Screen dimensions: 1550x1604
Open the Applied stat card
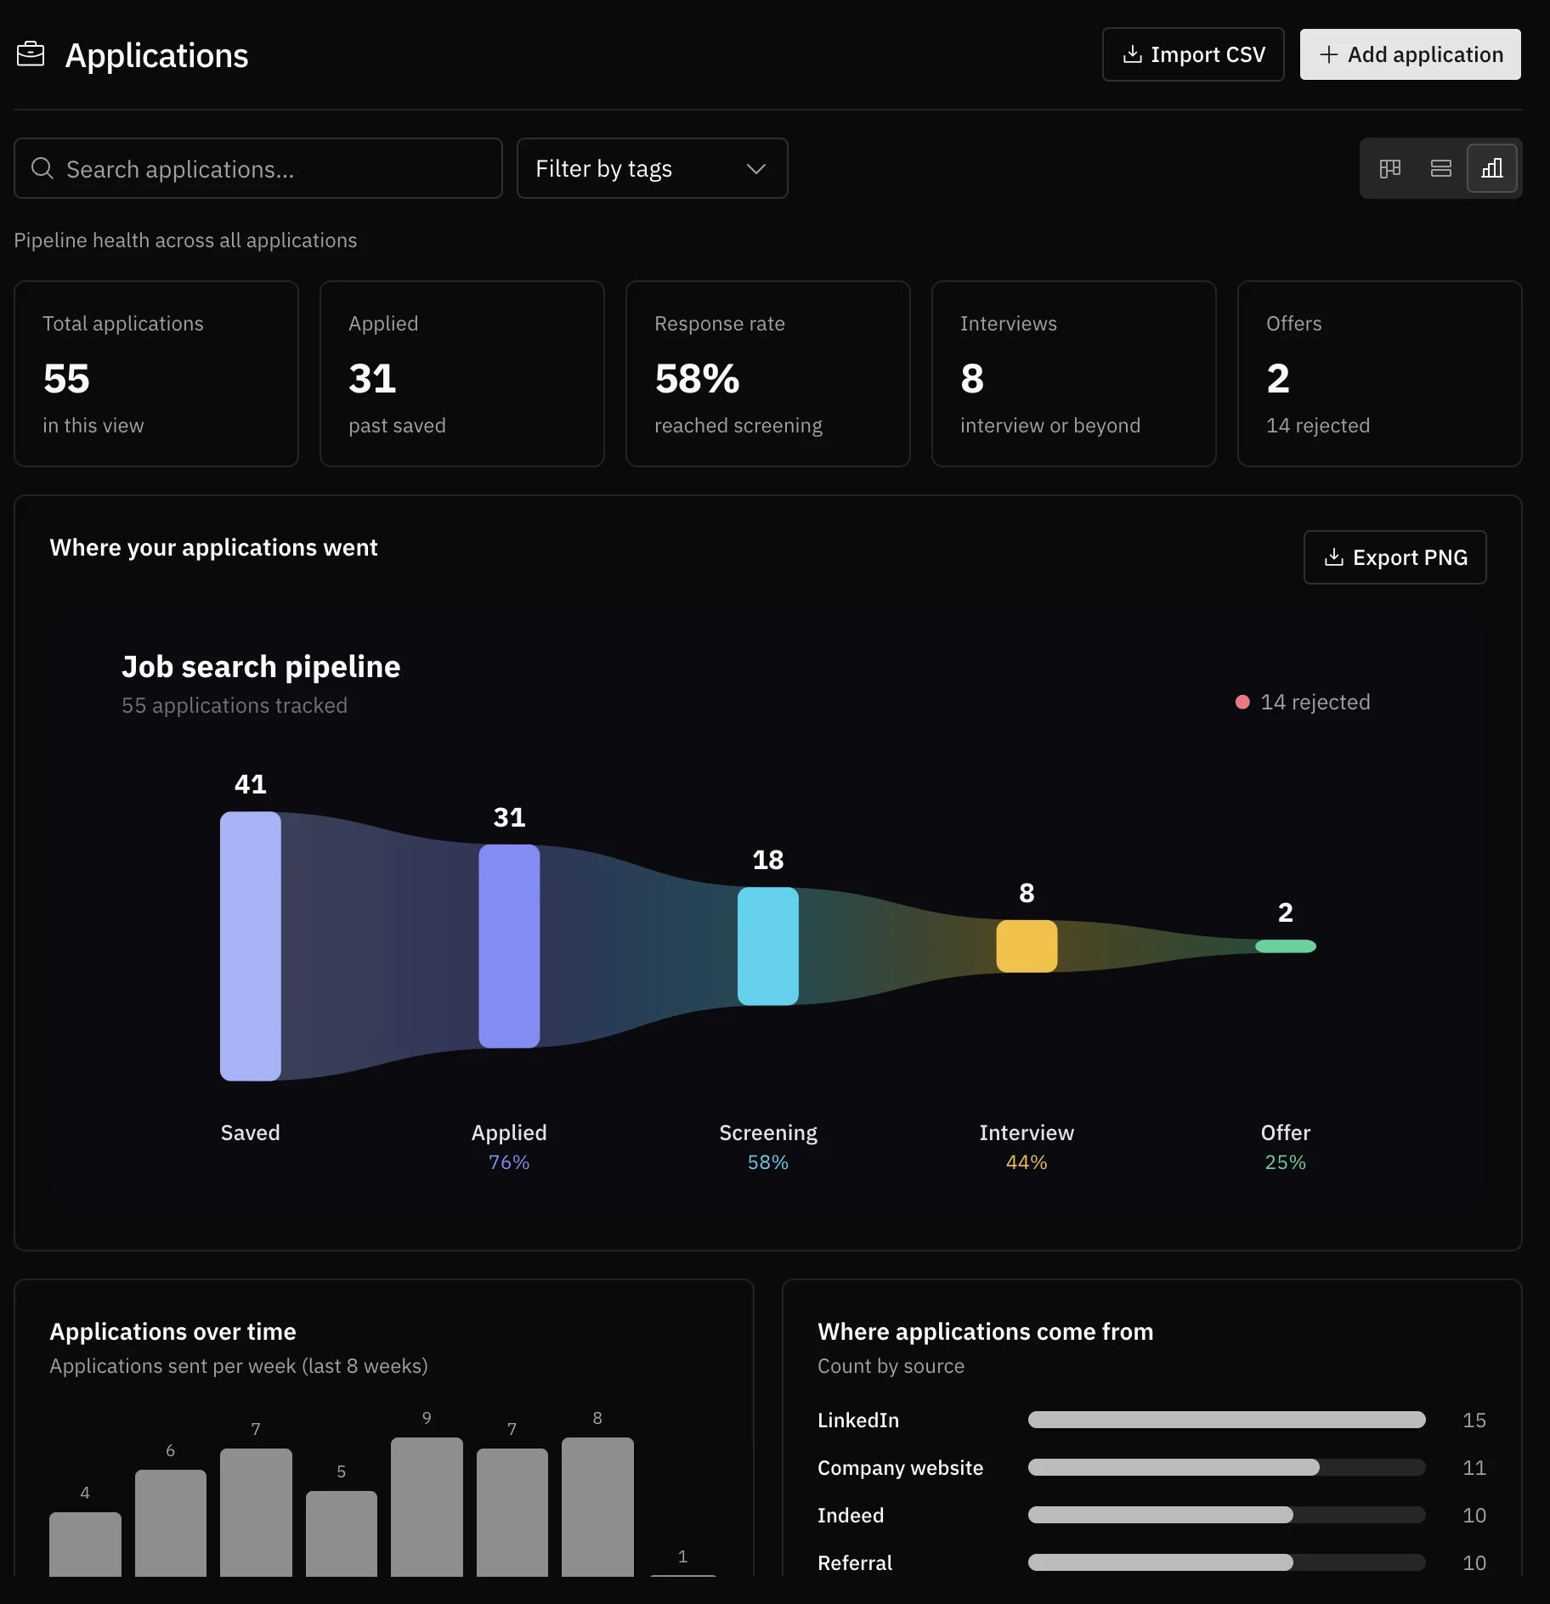tap(462, 374)
